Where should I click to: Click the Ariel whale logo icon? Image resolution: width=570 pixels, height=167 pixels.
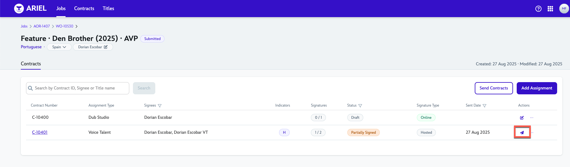tap(19, 9)
